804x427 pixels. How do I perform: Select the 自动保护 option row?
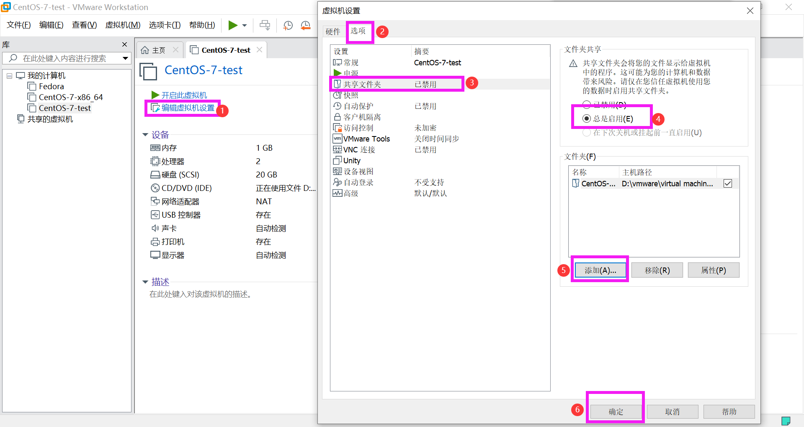(x=440, y=106)
